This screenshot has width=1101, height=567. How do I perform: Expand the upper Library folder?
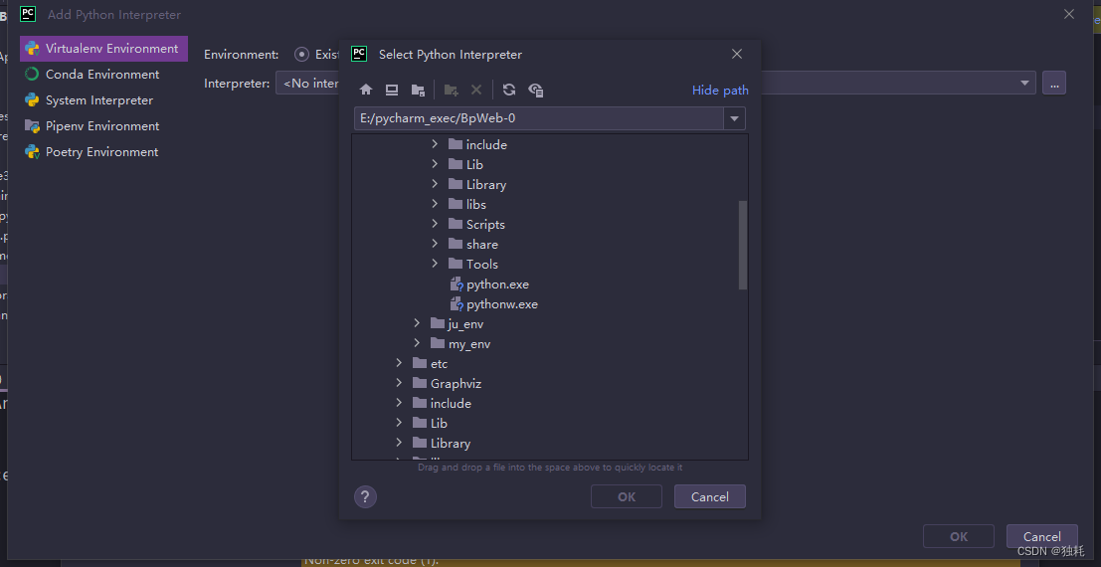435,184
